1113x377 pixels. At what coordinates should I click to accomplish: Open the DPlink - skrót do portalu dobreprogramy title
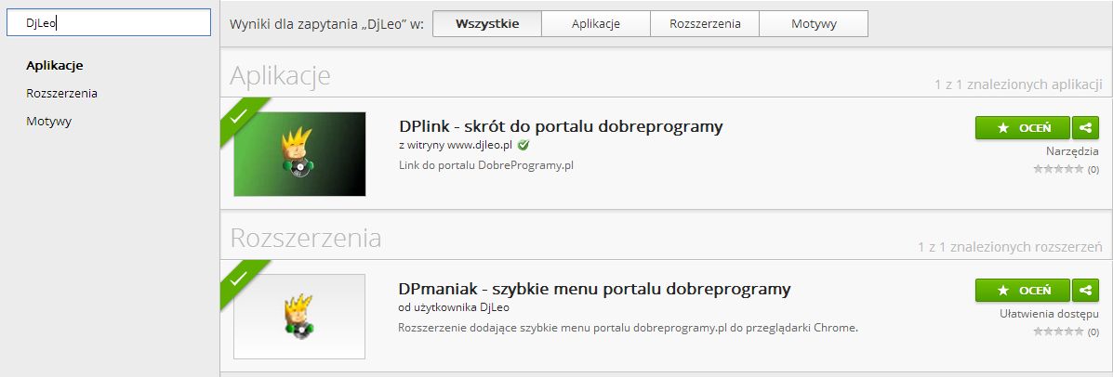pyautogui.click(x=561, y=126)
